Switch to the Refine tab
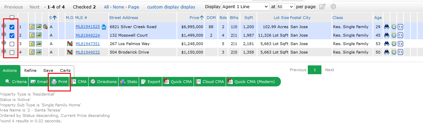This screenshot has width=423, height=124. click(30, 70)
